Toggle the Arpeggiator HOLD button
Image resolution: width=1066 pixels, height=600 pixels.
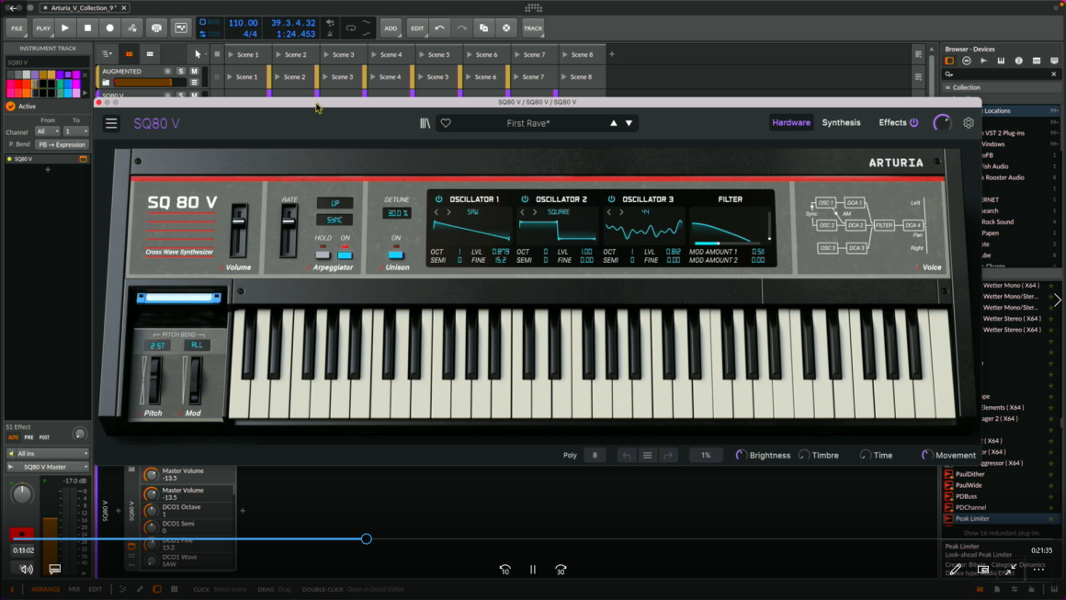tap(323, 254)
